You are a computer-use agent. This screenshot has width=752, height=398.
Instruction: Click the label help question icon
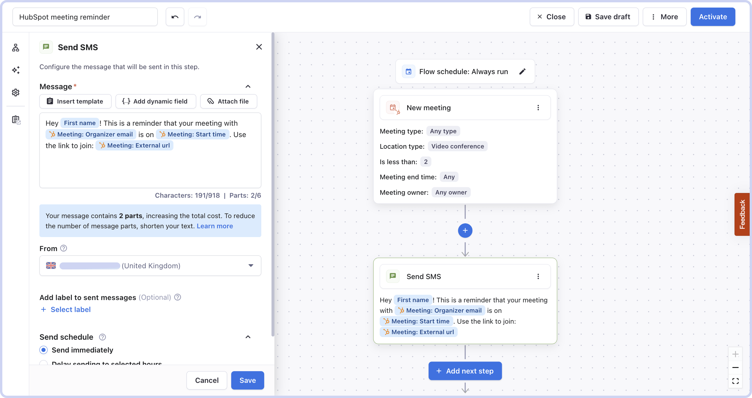[177, 297]
